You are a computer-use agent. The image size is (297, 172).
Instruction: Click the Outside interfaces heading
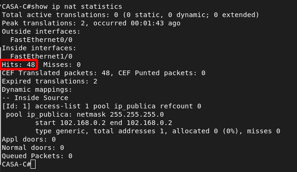tap(41, 31)
